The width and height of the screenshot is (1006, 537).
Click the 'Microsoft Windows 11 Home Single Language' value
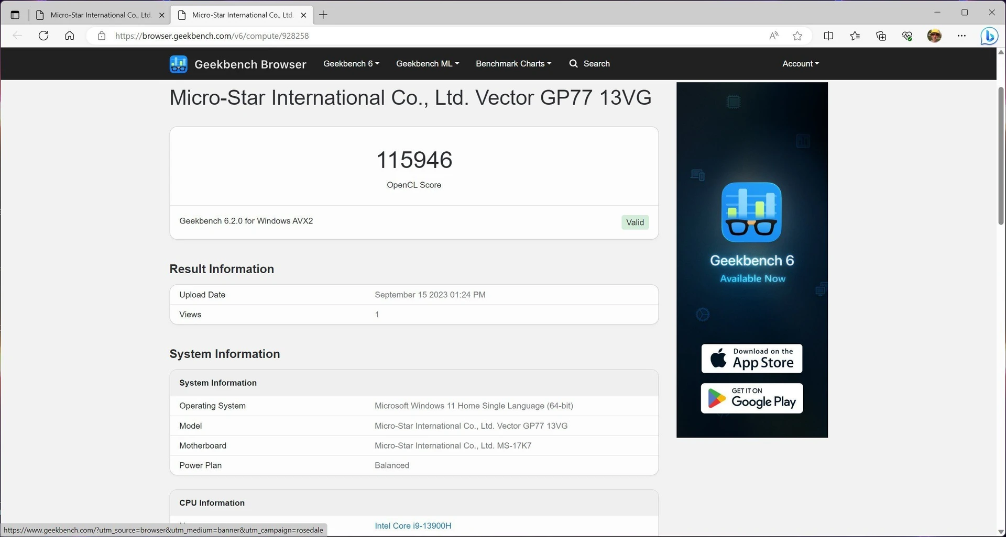pos(474,406)
